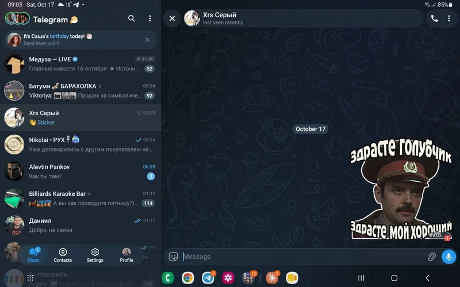Tap the 114 unread badge on Billiards
The height and width of the screenshot is (287, 460).
148,203
